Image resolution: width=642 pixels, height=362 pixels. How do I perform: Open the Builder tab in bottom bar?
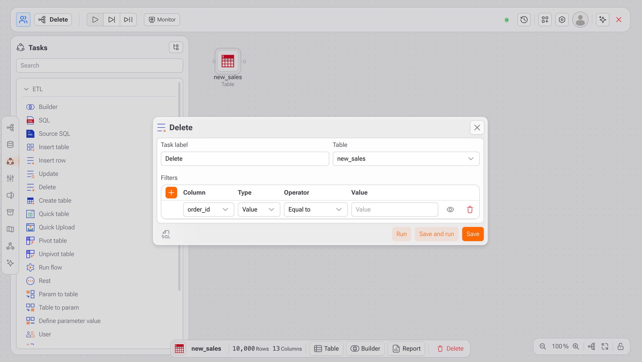[365, 349]
